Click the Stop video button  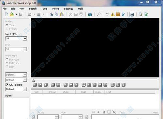point(40,85)
